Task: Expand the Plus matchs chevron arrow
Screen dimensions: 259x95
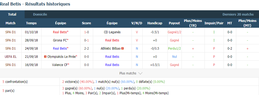Action: click(140, 73)
